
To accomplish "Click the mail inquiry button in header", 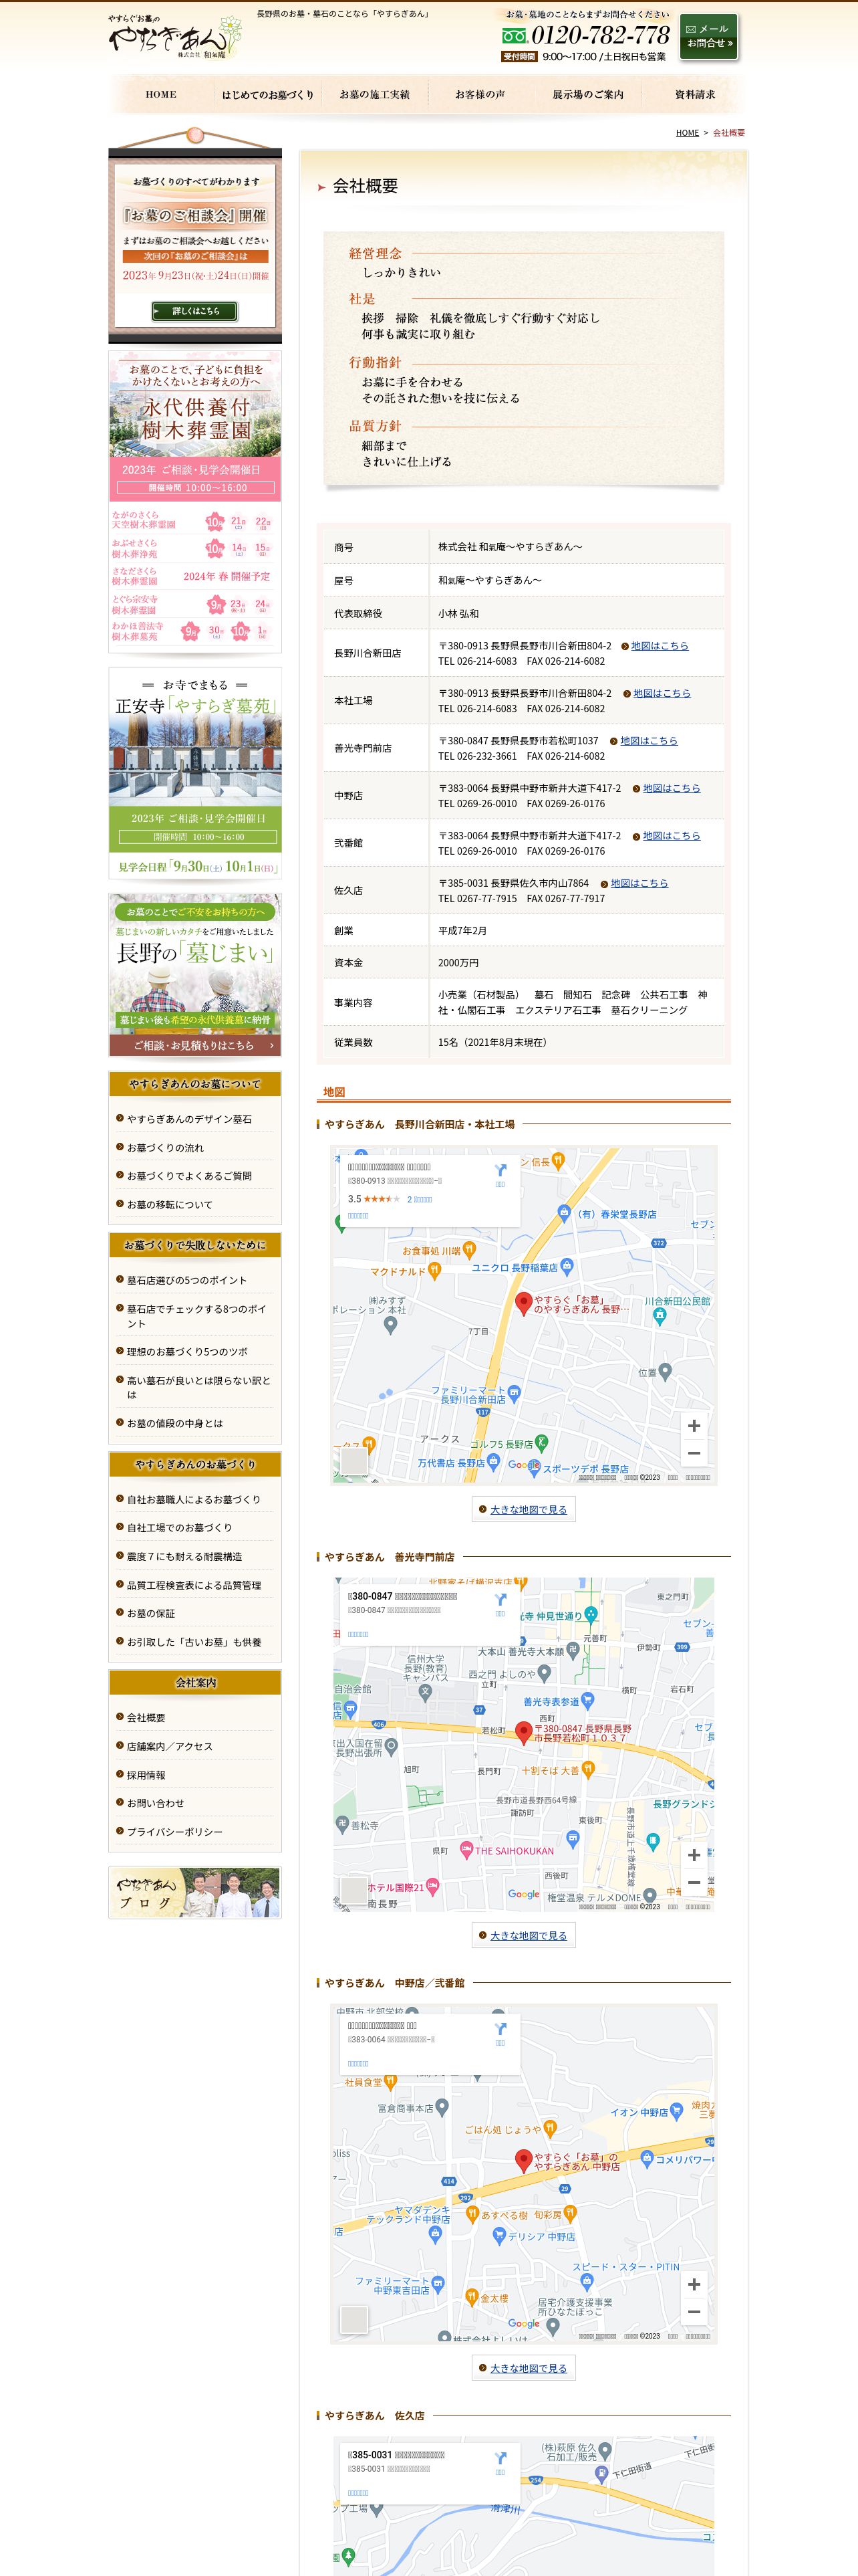I will (709, 37).
